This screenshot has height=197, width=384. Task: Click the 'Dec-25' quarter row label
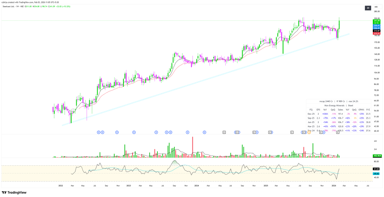[x=311, y=114]
